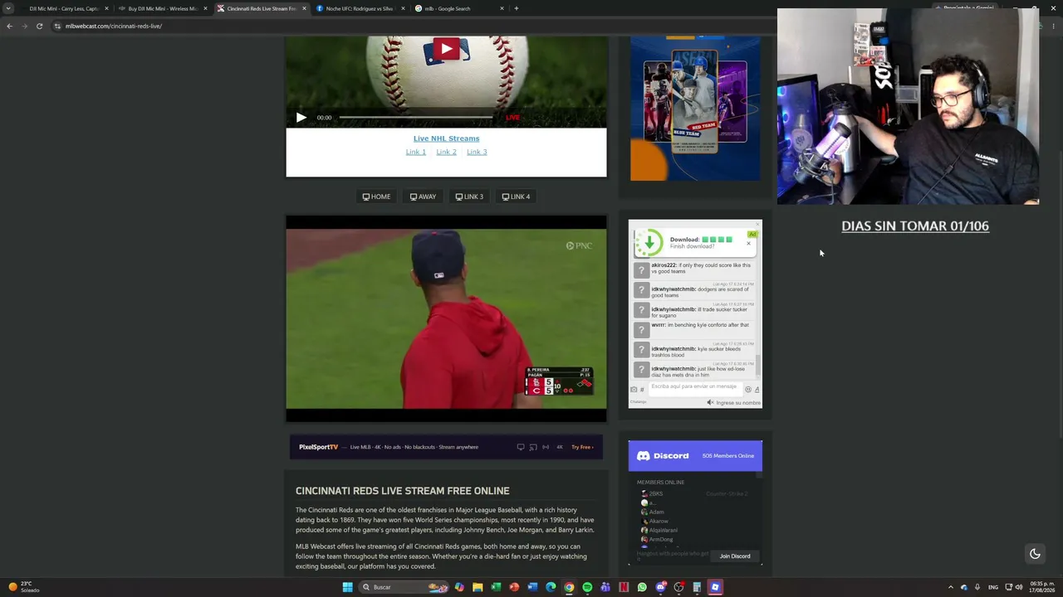Switch to the HOME stream feed
The image size is (1063, 597).
click(x=376, y=197)
